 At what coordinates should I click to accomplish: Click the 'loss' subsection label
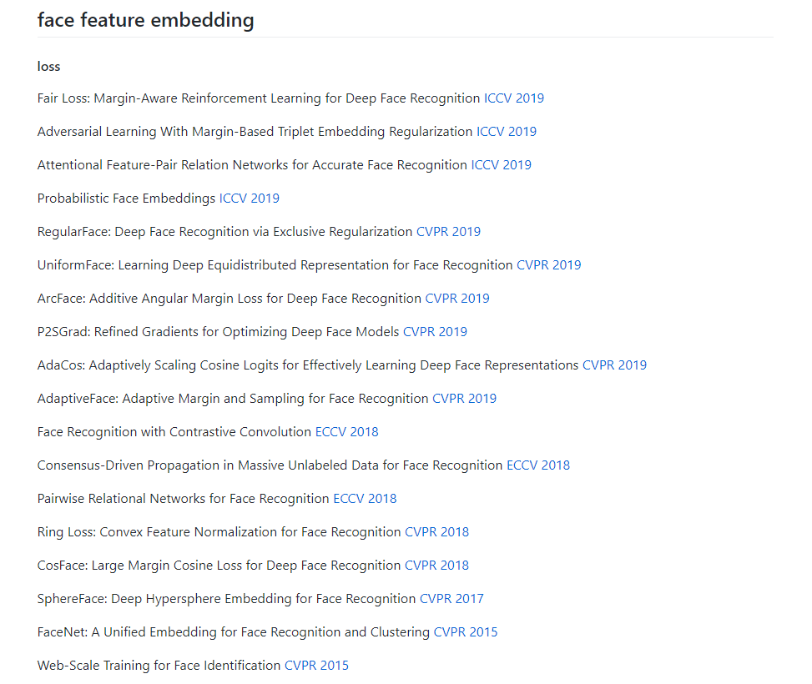point(48,66)
